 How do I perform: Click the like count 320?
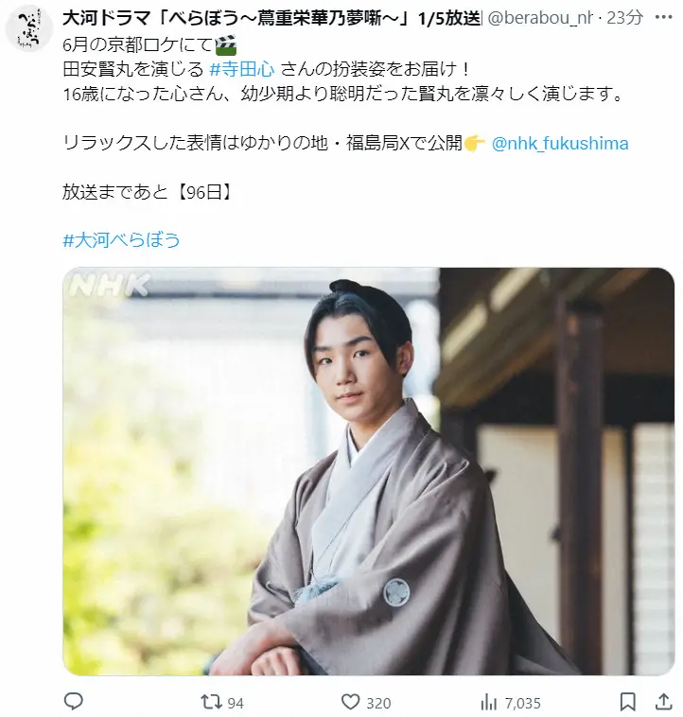click(x=378, y=703)
